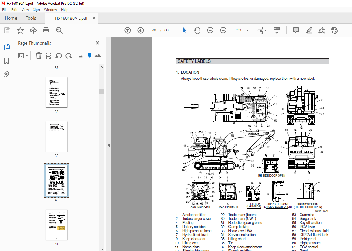The image size is (352, 251).
Task: Add document to favorites with the star icon
Action: (20, 30)
